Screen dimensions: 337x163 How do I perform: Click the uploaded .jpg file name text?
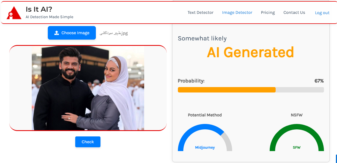tap(114, 33)
